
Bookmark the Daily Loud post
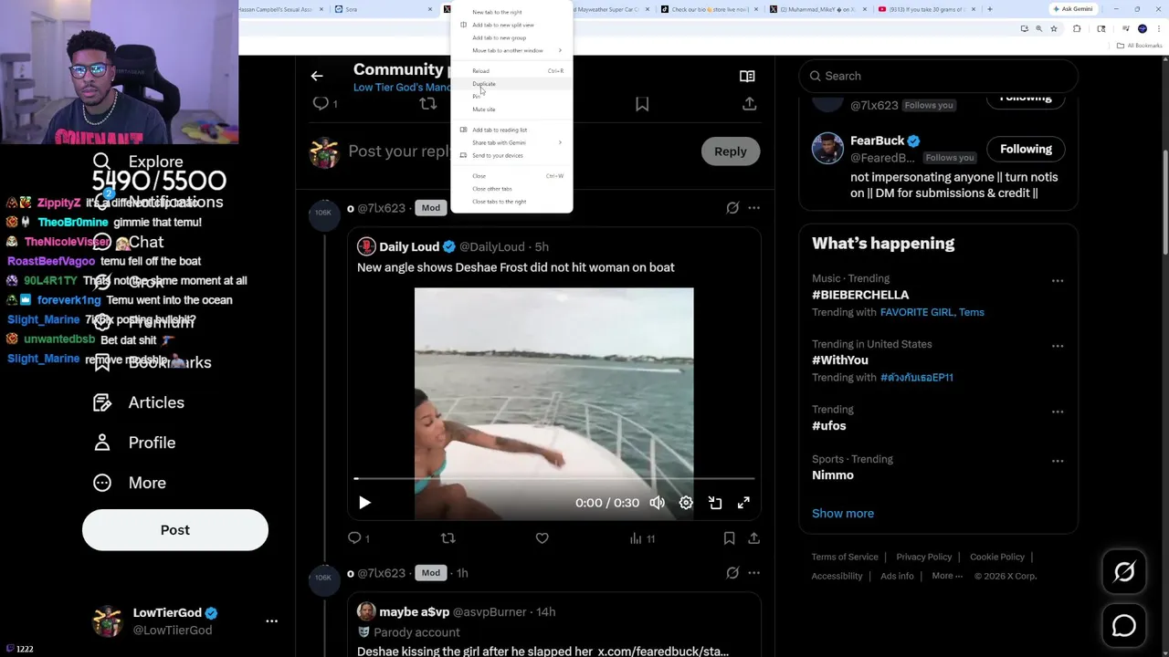point(729,538)
